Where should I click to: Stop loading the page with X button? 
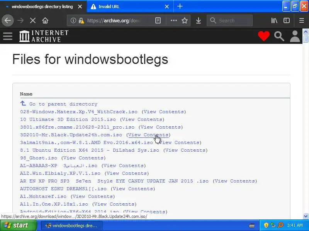point(33,20)
